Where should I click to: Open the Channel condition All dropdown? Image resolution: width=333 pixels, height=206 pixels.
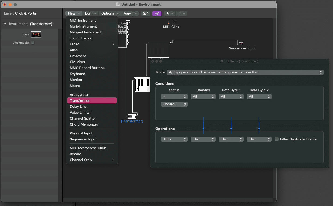pyautogui.click(x=203, y=96)
